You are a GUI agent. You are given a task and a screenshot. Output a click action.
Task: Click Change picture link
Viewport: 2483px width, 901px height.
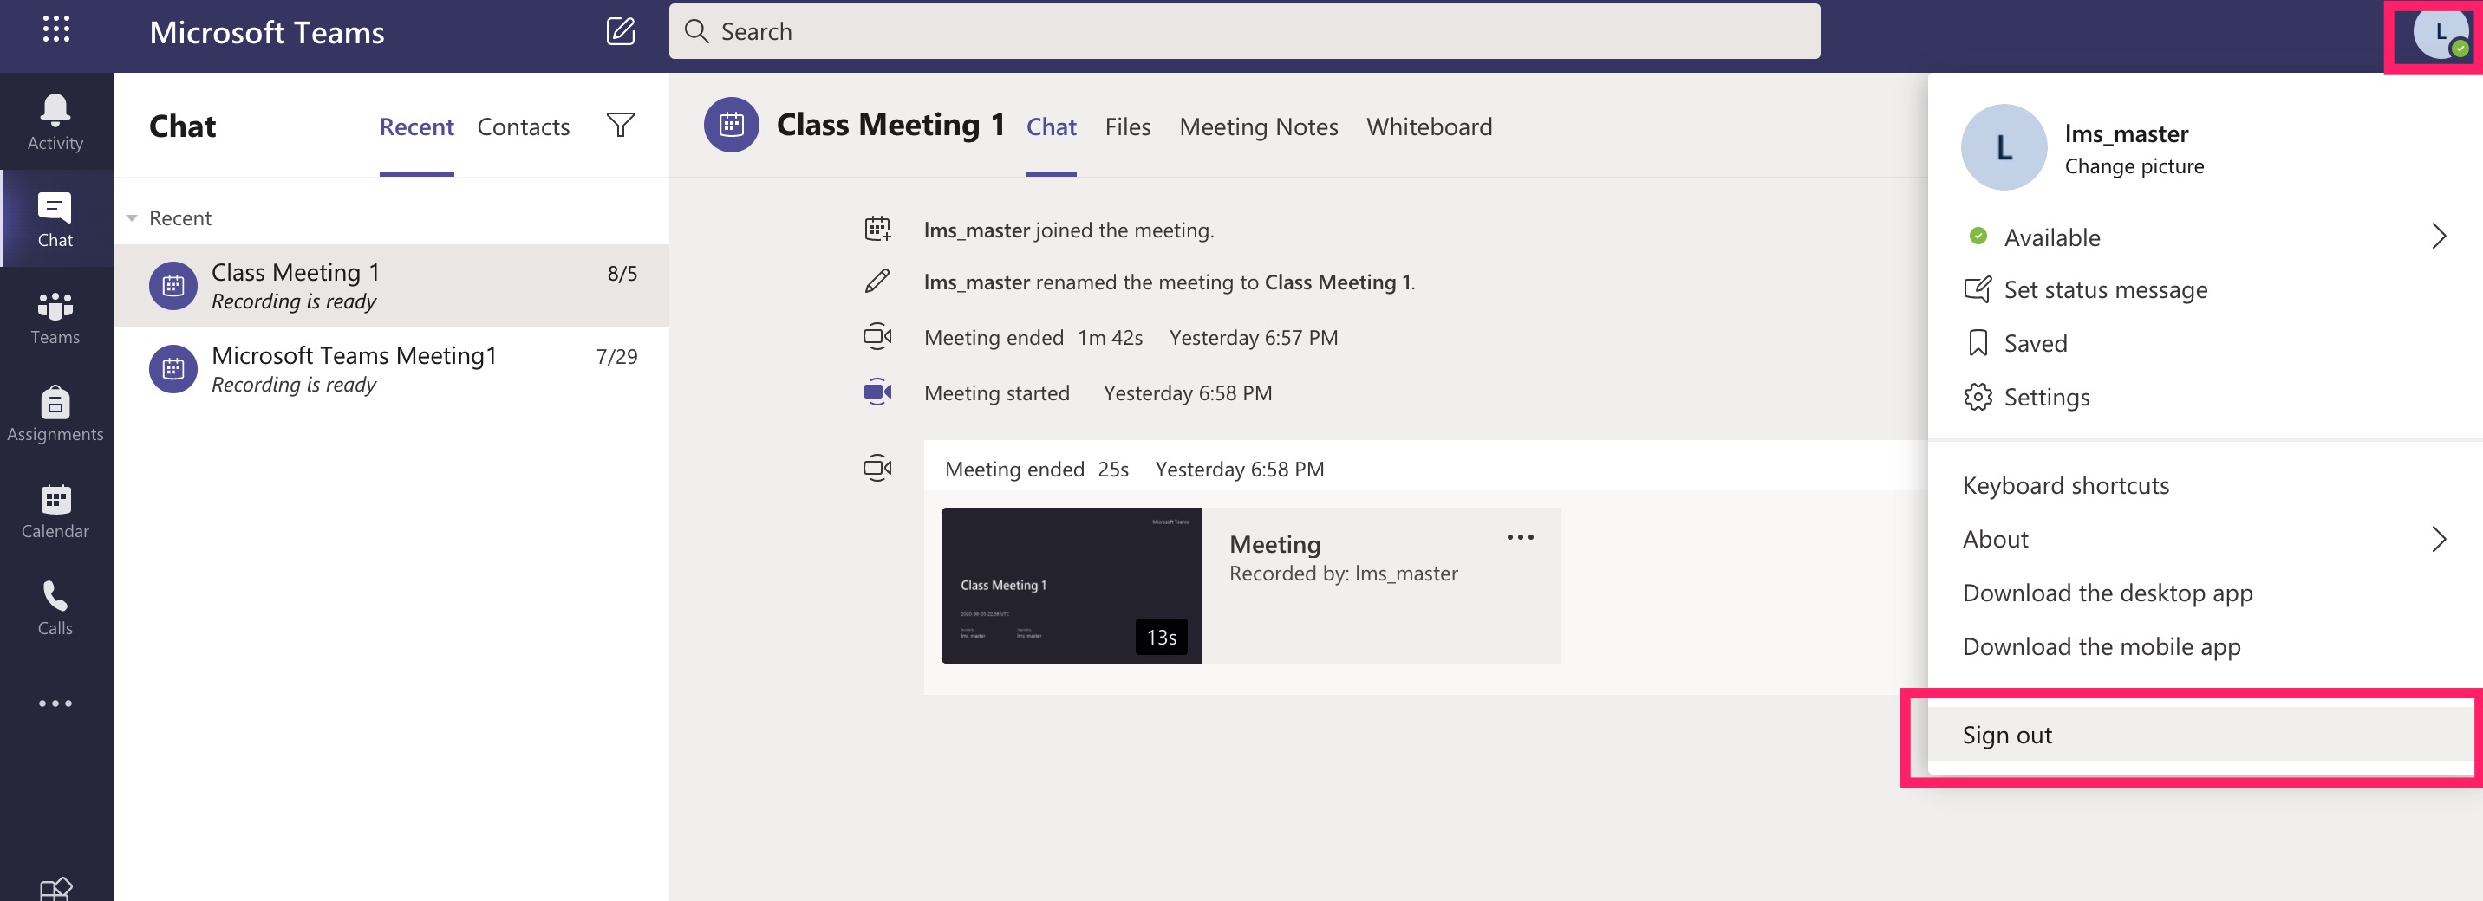point(2134,165)
